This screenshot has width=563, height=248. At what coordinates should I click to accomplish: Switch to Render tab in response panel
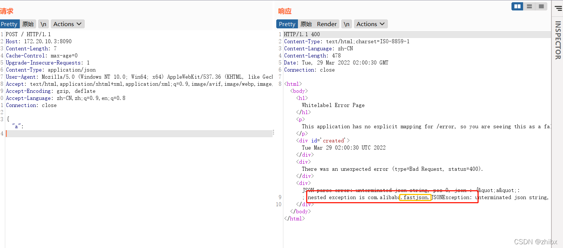(327, 24)
